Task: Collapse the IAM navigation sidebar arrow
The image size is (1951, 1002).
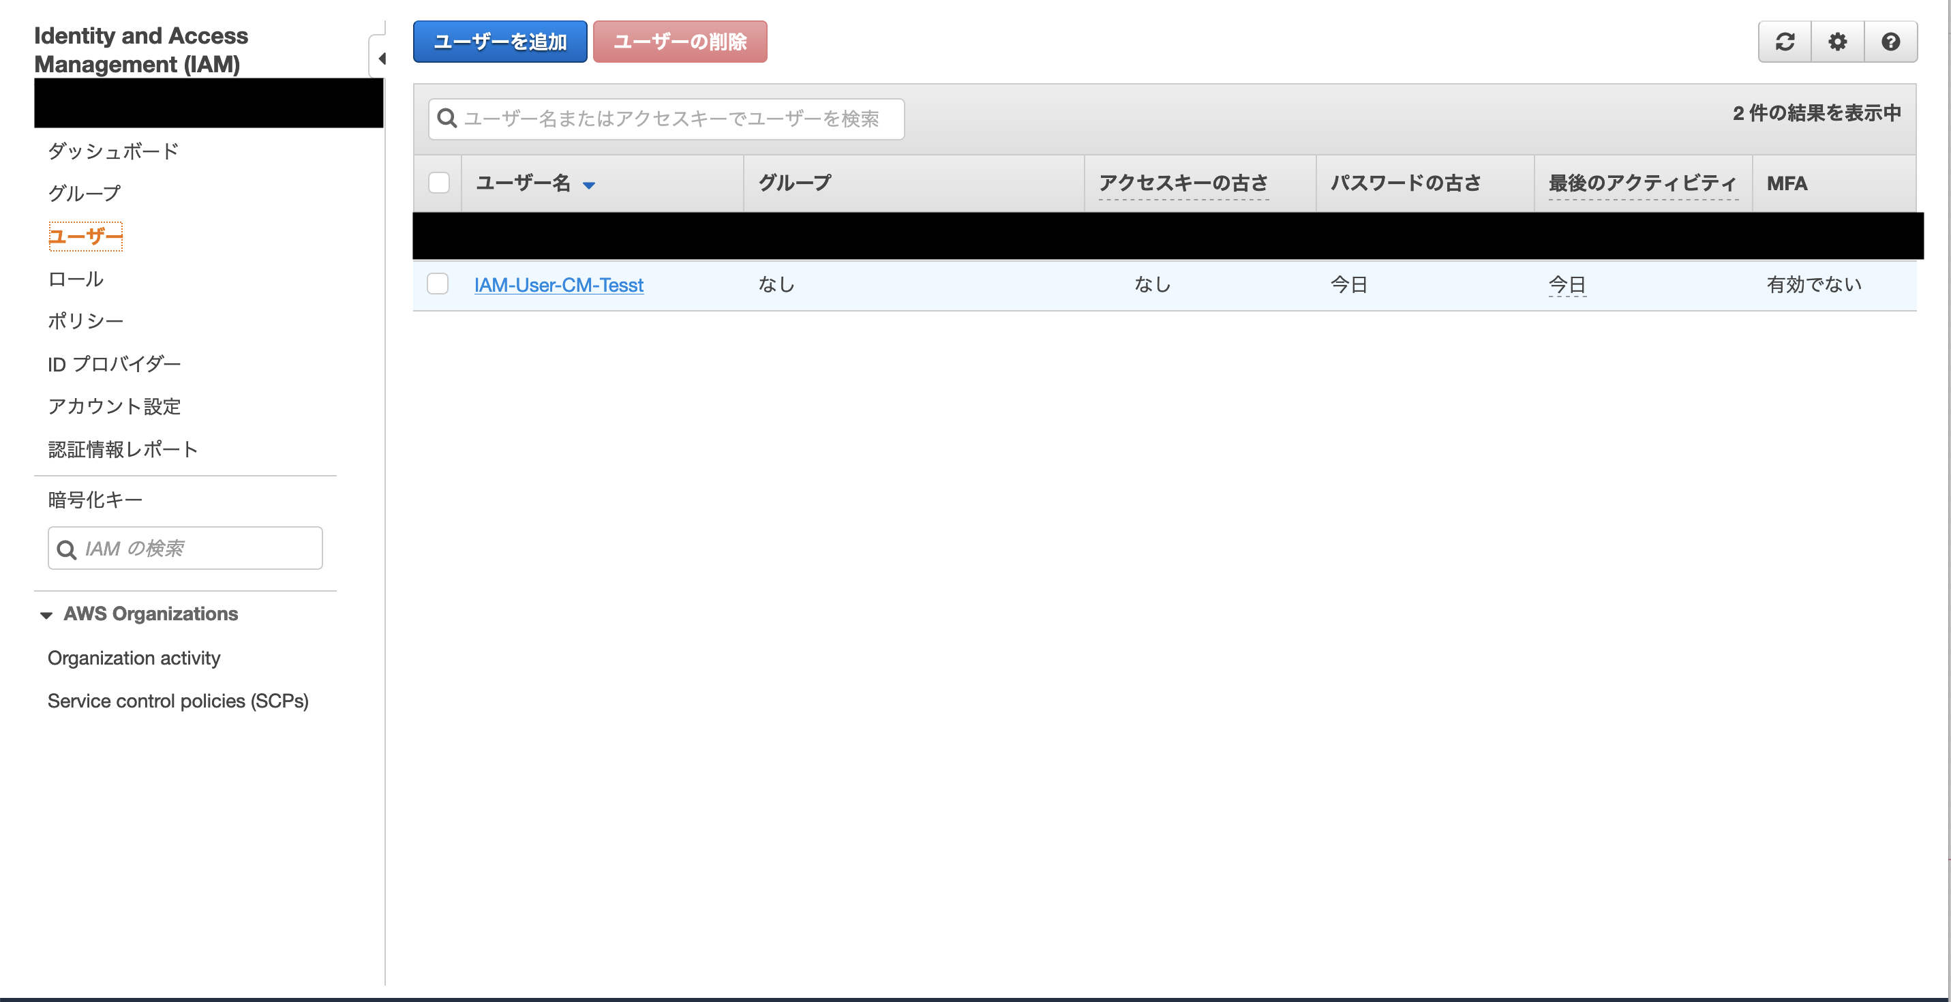Action: point(381,59)
